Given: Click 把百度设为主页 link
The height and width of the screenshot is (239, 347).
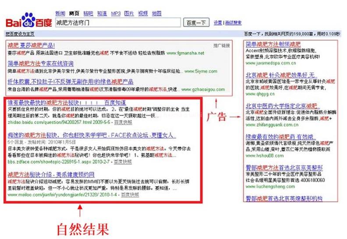Looking at the screenshot, I should click(20, 34).
